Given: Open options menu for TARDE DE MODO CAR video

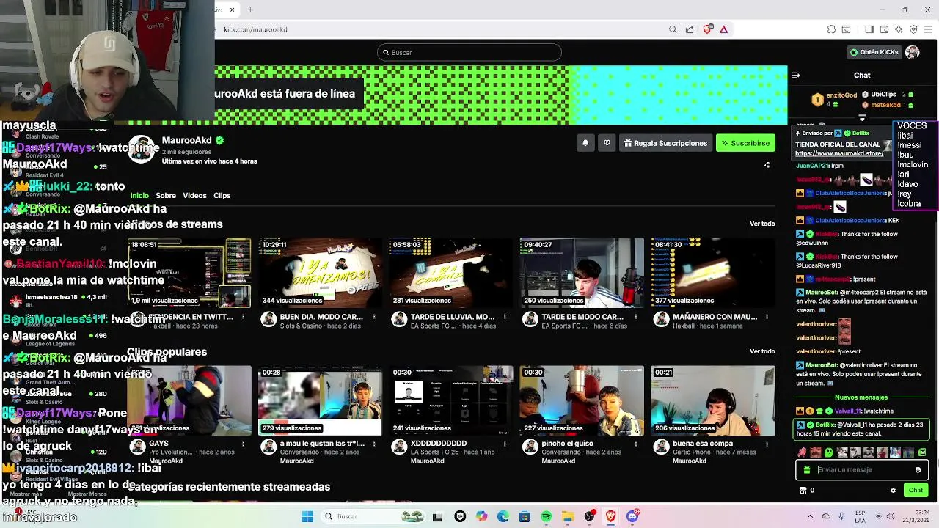Looking at the screenshot, I should (635, 317).
